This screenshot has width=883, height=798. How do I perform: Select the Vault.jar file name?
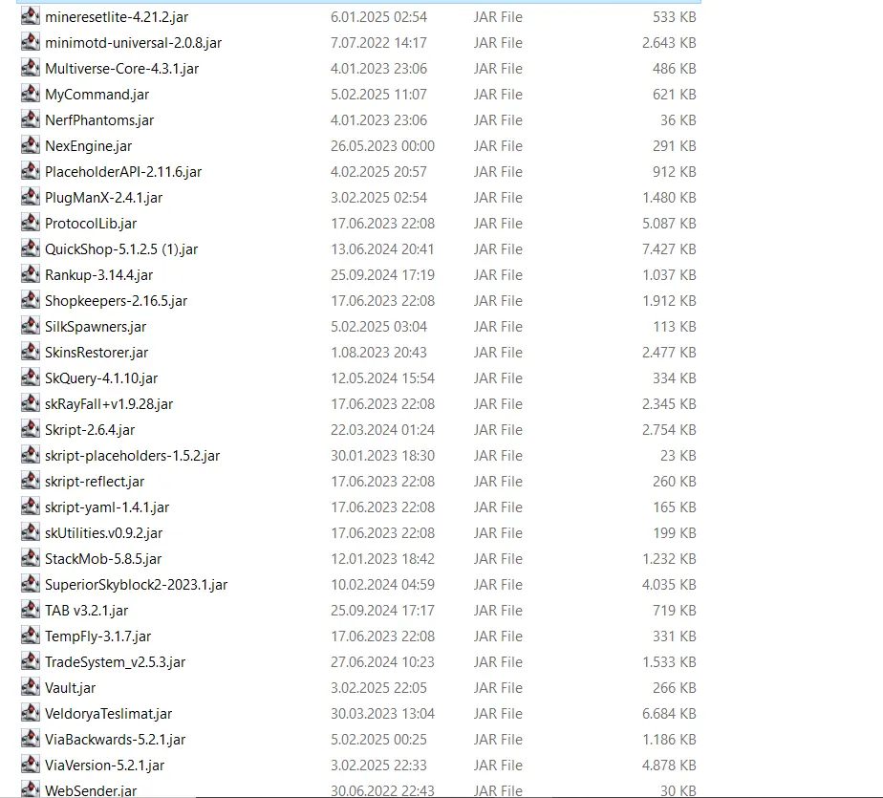(x=71, y=688)
